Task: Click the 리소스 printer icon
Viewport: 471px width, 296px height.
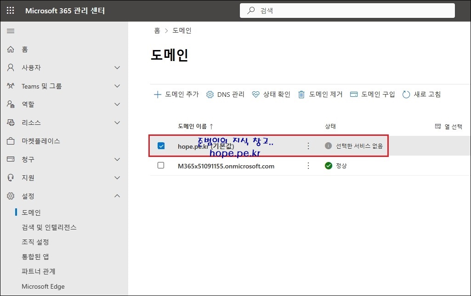Action: pos(11,123)
